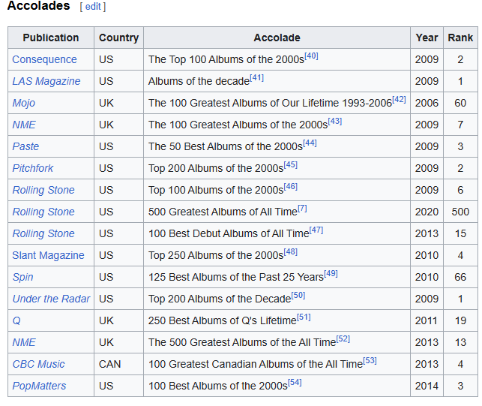Click '100 Greatest Canadian Albums of the All Time'
The width and height of the screenshot is (482, 406).
[256, 365]
